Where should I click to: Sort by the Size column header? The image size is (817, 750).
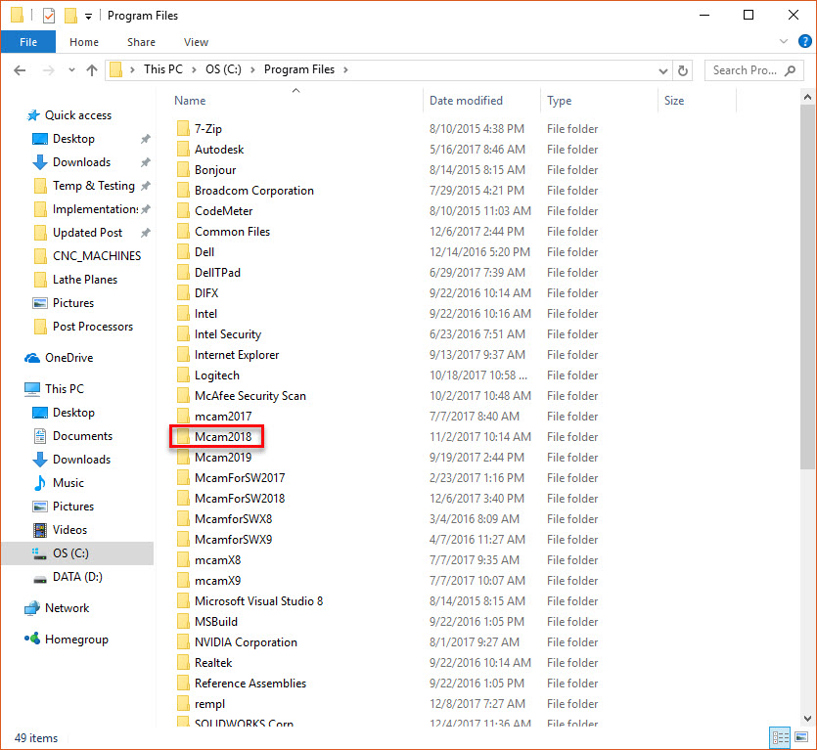[x=674, y=101]
